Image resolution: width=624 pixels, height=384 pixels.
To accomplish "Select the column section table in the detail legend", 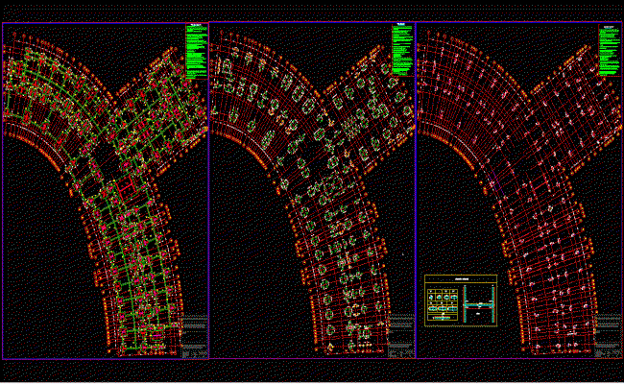I will 443,304.
